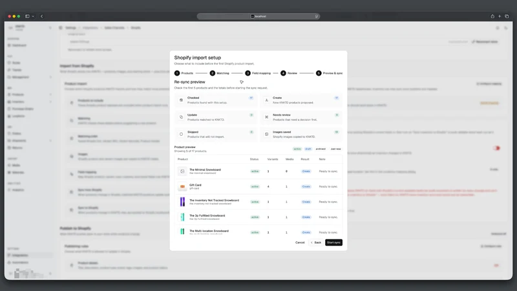Click the "Product preview" section label
517x291 pixels.
185,147
